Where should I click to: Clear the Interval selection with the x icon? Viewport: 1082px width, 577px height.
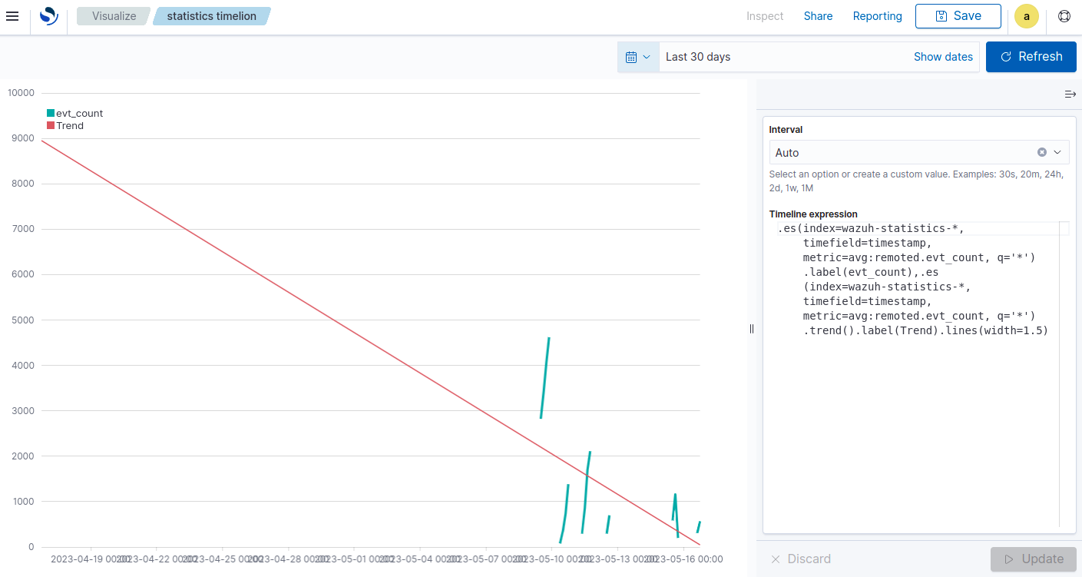(1041, 152)
